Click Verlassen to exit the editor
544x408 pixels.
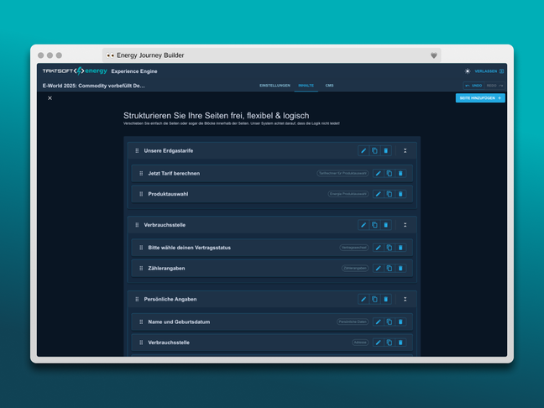point(489,71)
